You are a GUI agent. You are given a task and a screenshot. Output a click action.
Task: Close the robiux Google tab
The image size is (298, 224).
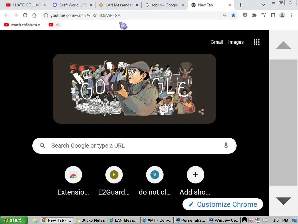click(183, 5)
